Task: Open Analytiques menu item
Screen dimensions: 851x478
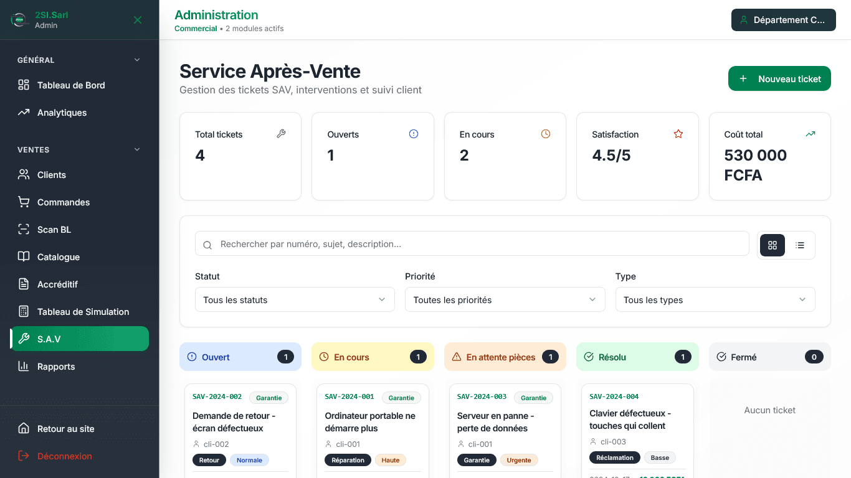Action: point(80,113)
